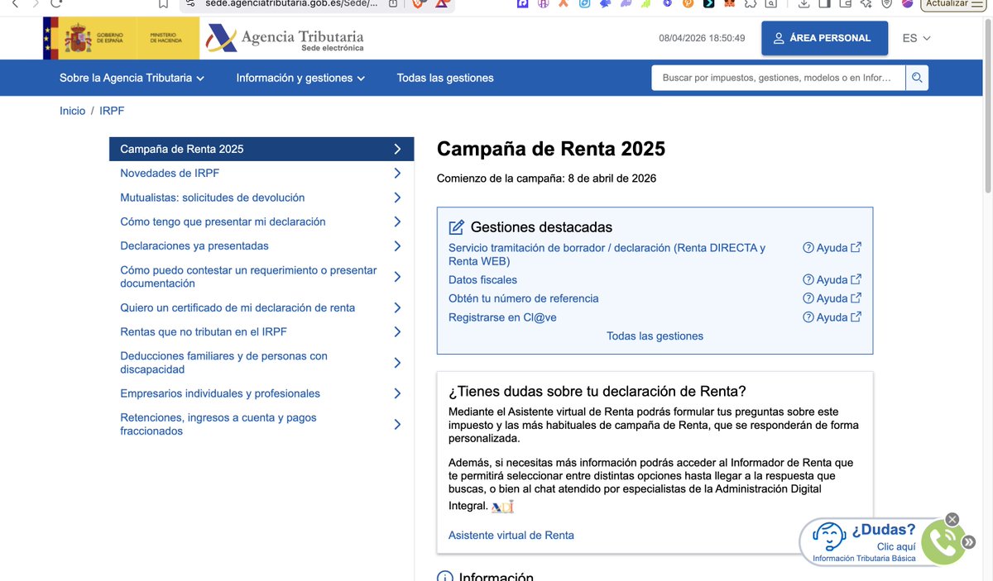Image resolution: width=993 pixels, height=581 pixels.
Task: Open Registrarse en Cl@ve link
Action: tap(502, 317)
